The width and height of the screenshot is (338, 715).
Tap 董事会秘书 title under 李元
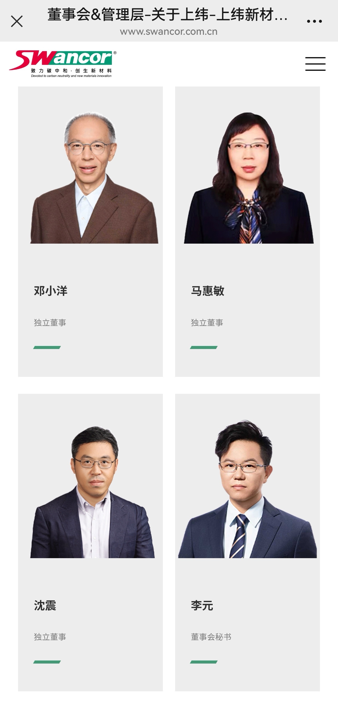(211, 637)
